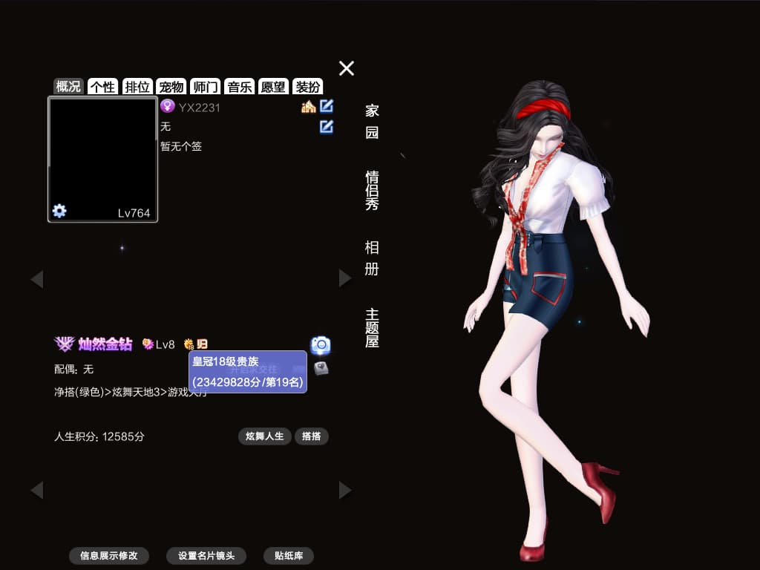Image resolution: width=760 pixels, height=570 pixels.
Task: Open the 贴纸库 sticker library
Action: (289, 555)
